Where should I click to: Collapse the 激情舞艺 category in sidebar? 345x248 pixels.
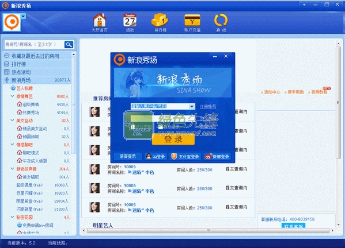click(12, 96)
